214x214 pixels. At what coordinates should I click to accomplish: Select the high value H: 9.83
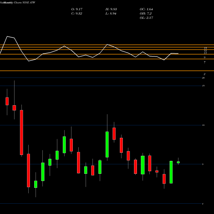[111, 9]
